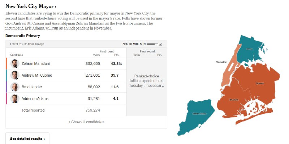Click the chevron beside New York City Mayor
Screen dimensions: 289x144
[x=55, y=7]
